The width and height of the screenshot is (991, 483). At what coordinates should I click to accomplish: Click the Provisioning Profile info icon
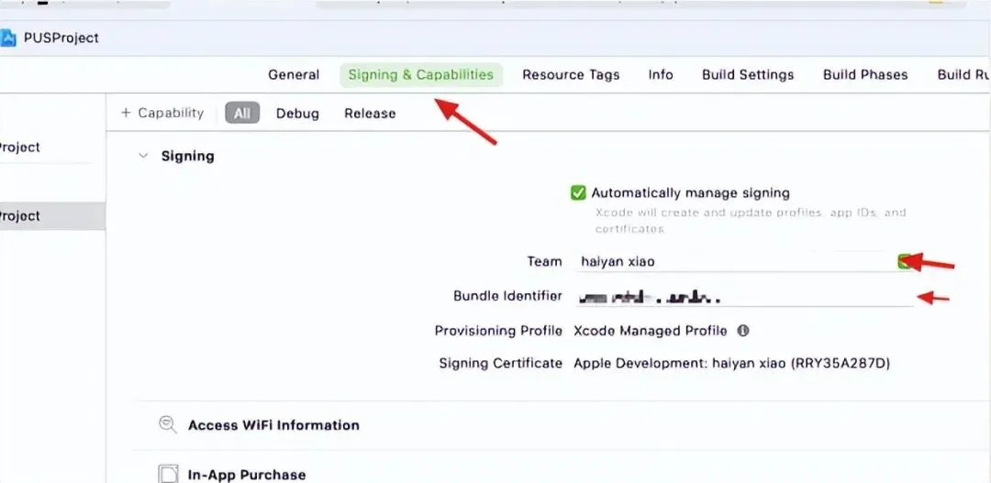pos(743,330)
